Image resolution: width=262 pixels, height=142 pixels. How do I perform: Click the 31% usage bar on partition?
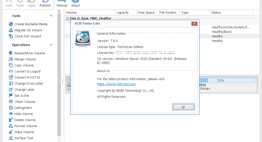227,80
